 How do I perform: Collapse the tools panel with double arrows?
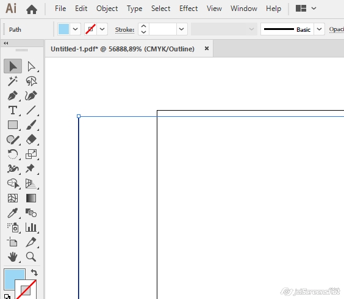click(x=6, y=43)
